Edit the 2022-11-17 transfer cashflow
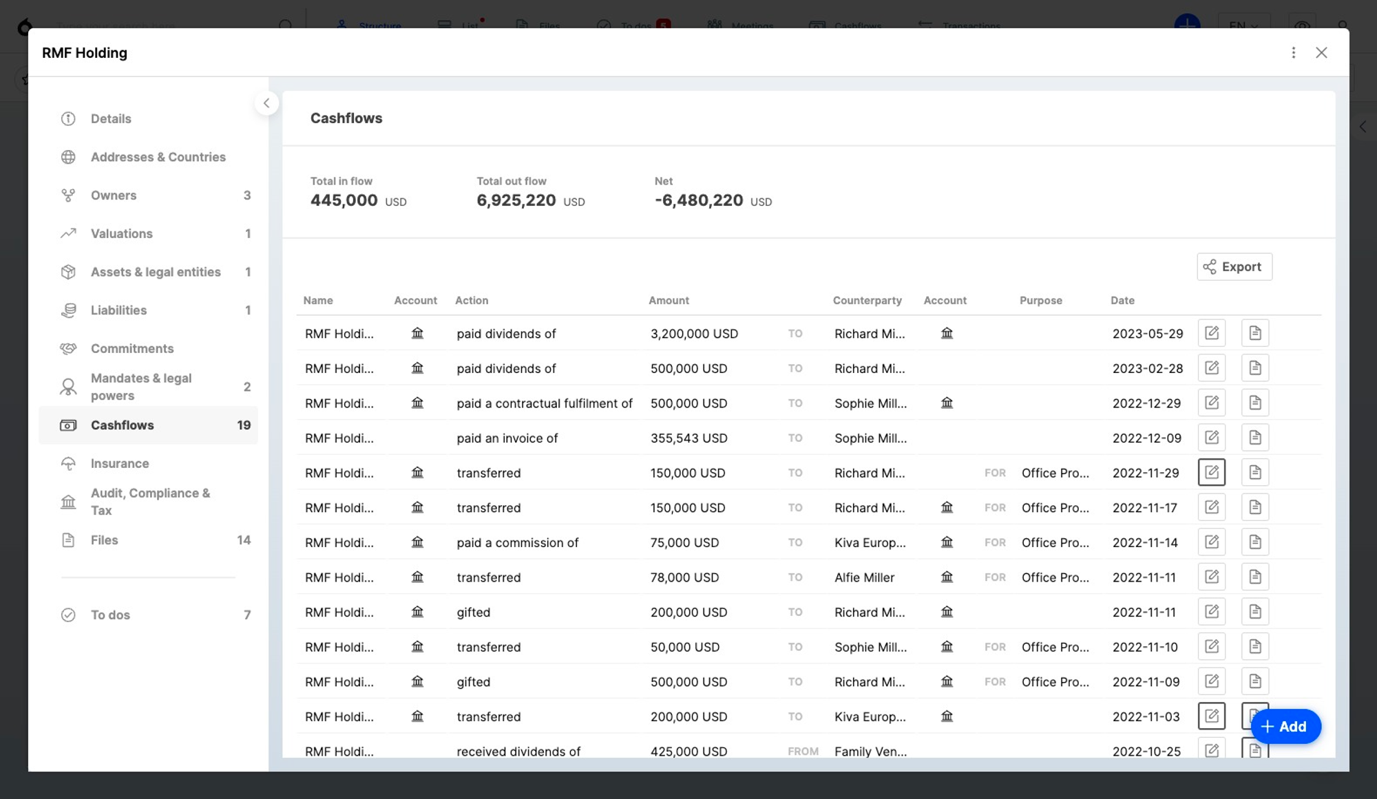The height and width of the screenshot is (799, 1377). click(1212, 507)
